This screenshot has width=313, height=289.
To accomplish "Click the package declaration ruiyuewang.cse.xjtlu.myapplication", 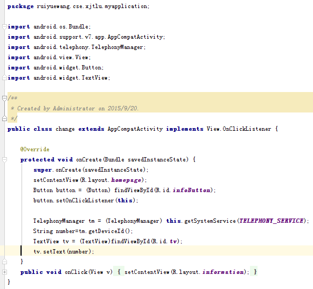I will click(93, 6).
